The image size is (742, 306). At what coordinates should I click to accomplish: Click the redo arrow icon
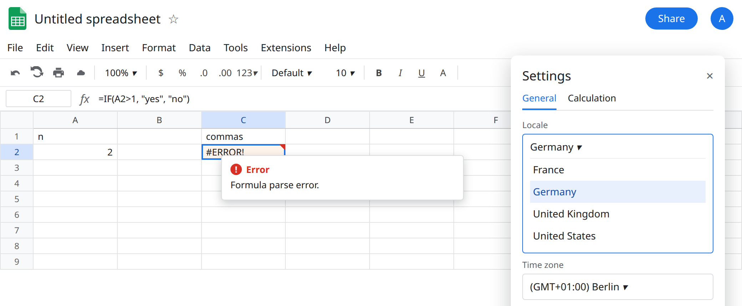(37, 72)
